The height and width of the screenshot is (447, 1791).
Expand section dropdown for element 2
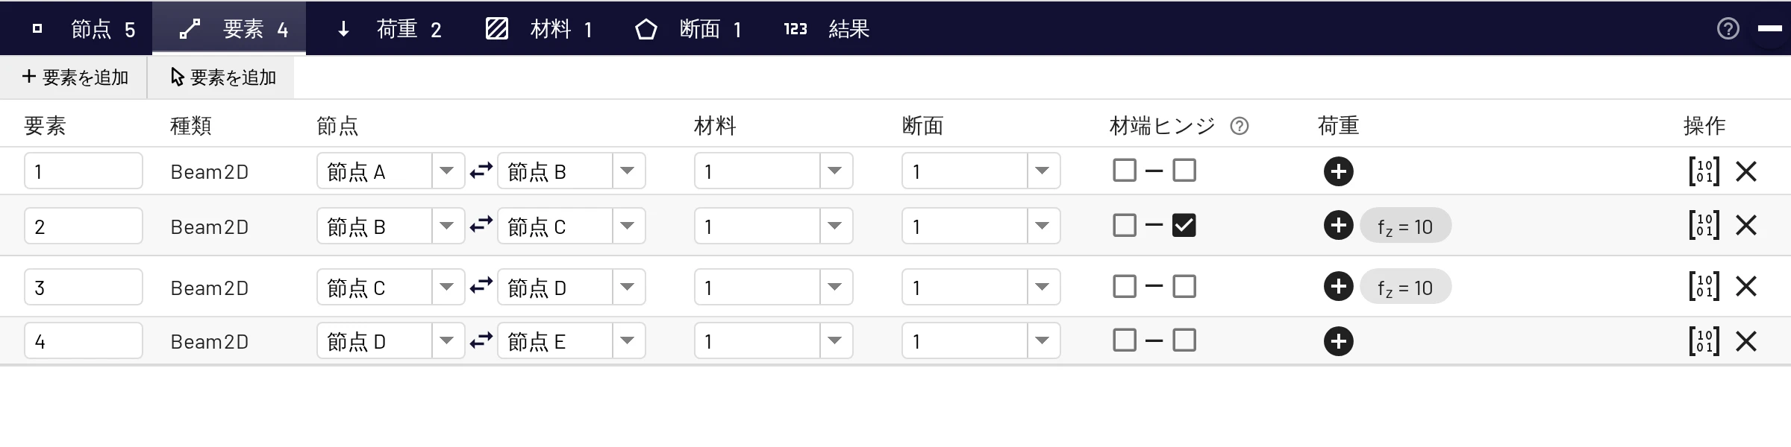981,226
